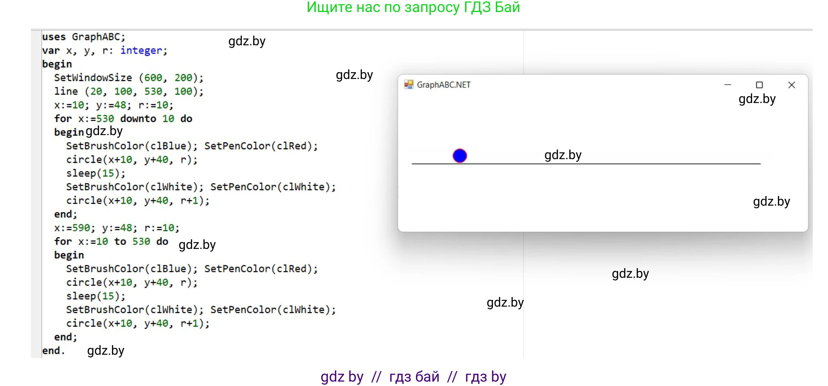Maximize the GraphABC.NET window
Screen dimensions: 828x386
(759, 85)
